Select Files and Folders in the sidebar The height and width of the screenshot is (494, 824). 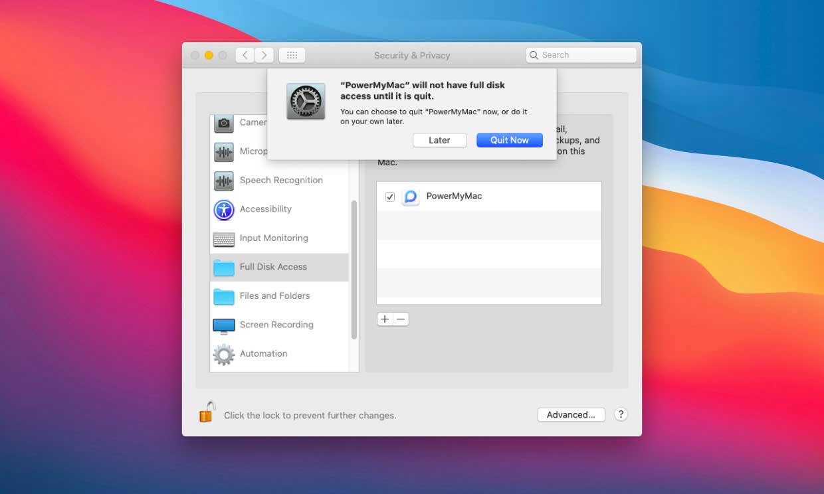[279, 296]
